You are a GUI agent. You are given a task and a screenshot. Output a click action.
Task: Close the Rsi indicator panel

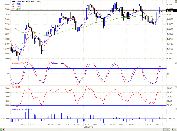point(176,87)
